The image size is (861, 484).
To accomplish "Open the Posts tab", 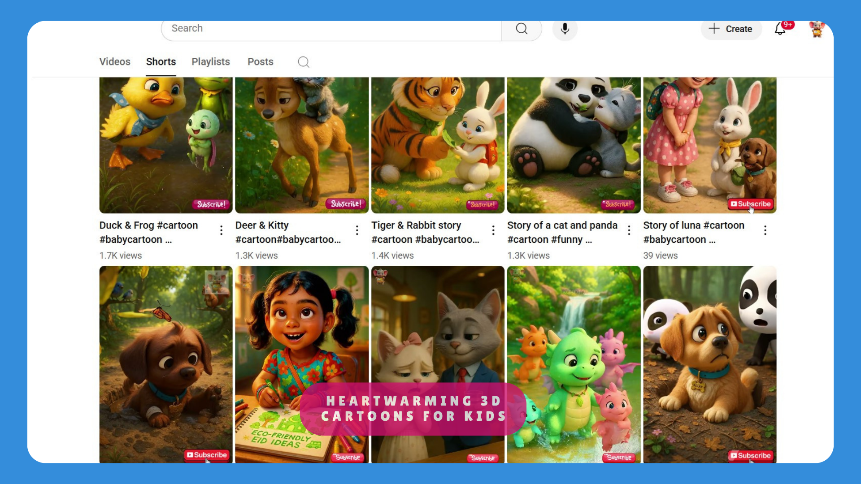I will [x=261, y=62].
